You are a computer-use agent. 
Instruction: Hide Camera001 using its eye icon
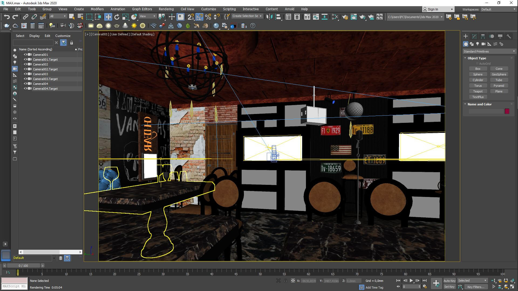(x=26, y=54)
